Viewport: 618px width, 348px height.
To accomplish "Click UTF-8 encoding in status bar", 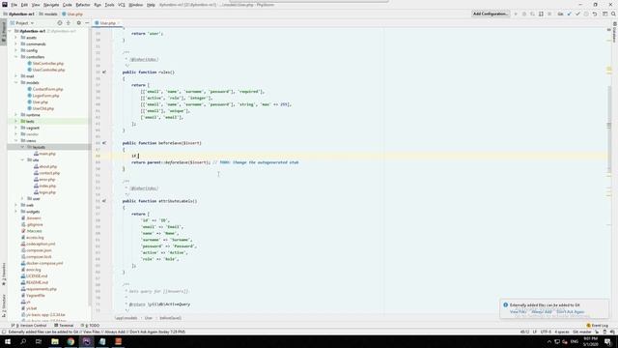I will coord(546,332).
